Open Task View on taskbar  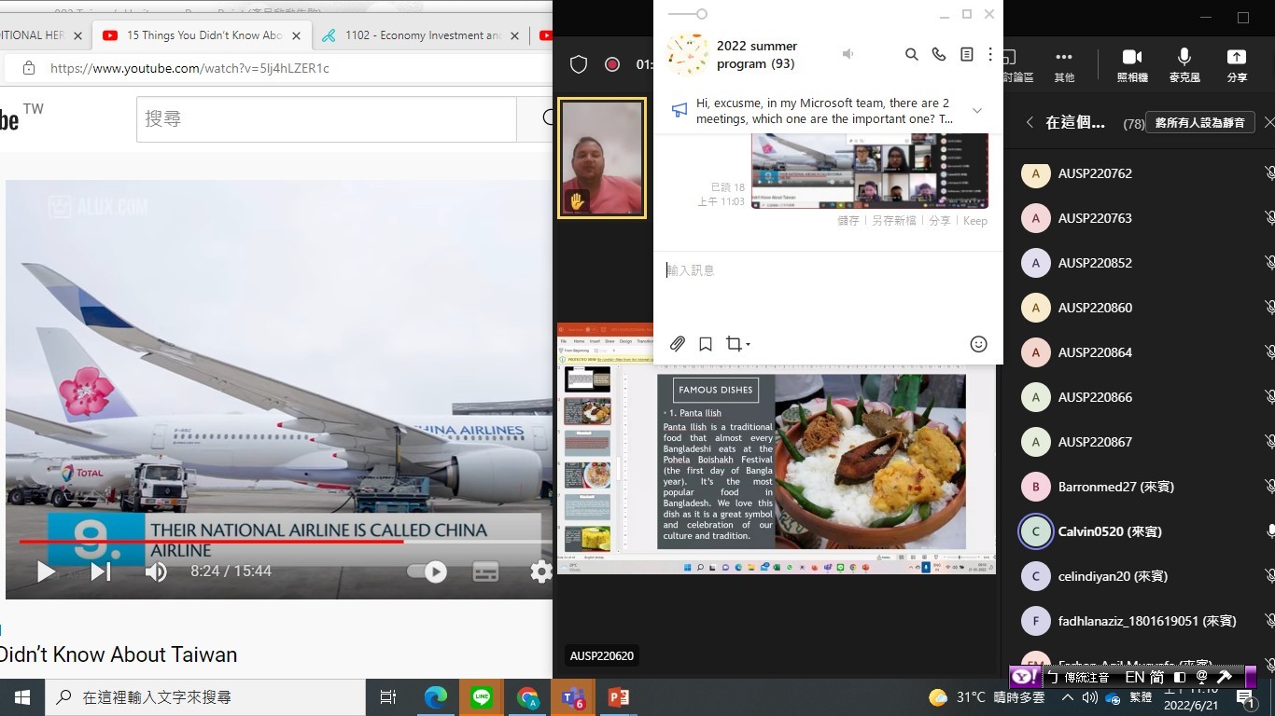click(388, 697)
